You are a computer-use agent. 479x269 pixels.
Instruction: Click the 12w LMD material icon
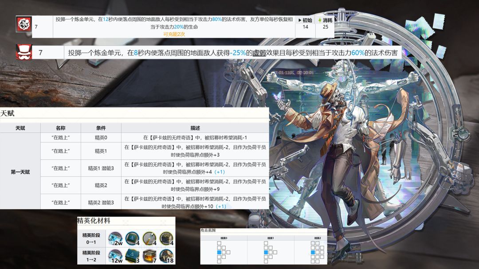115,256
